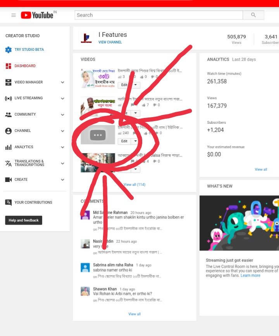
Task: Click Md Rahman's purple commenter avatar
Action: [x=85, y=215]
